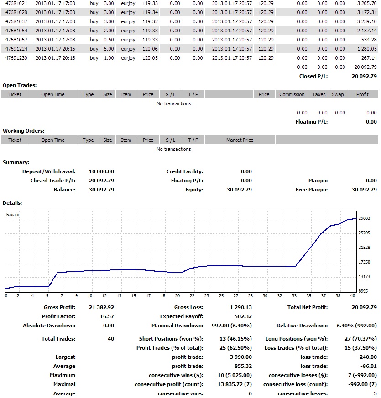
Task: Select the consecutive wins value 10 (5 025.00)
Action: [x=235, y=375]
